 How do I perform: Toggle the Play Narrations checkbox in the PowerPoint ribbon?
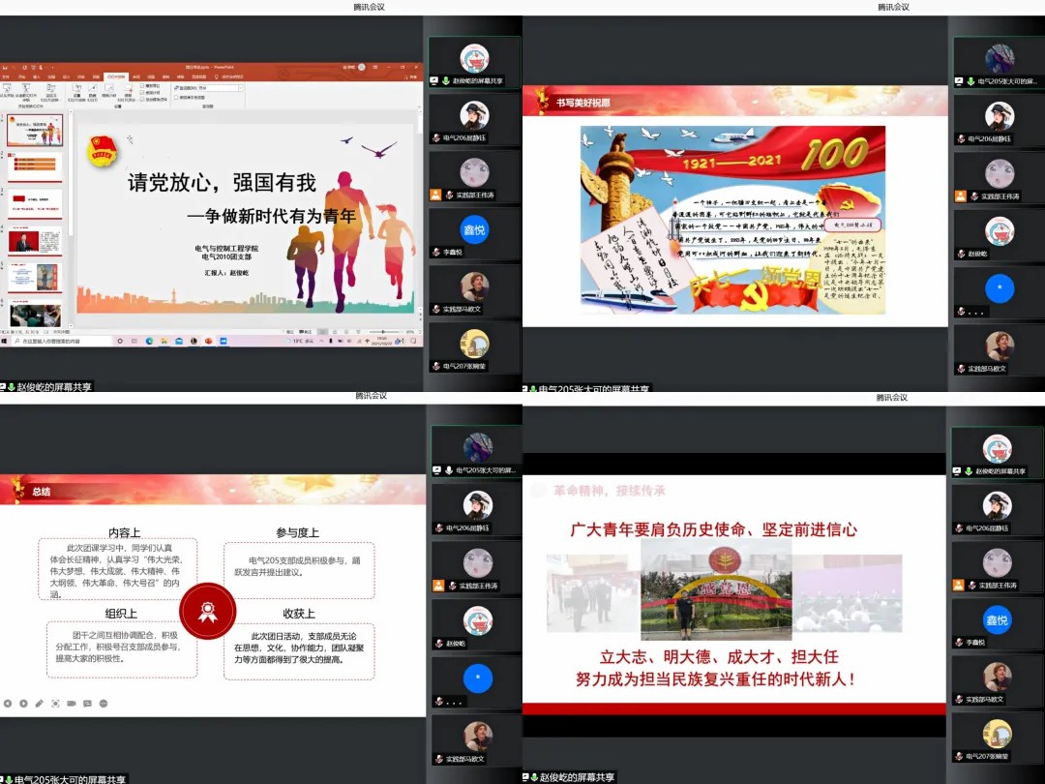pos(142,86)
